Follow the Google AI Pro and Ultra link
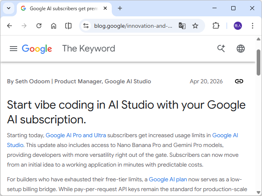Image resolution: width=262 pixels, height=196 pixels. point(76,135)
